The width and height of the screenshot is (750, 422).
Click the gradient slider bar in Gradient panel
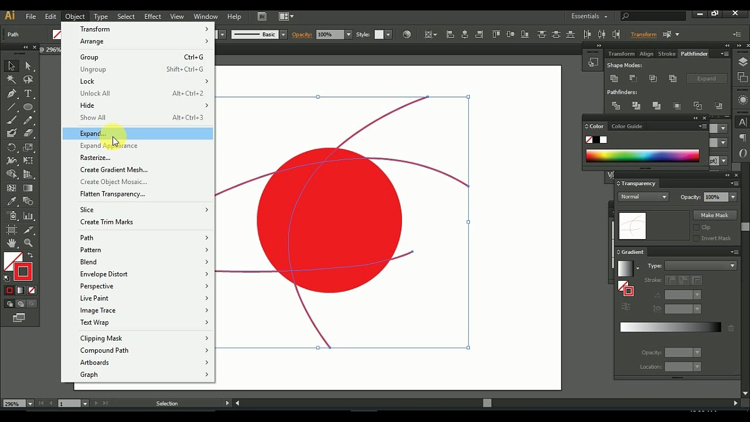tap(670, 328)
